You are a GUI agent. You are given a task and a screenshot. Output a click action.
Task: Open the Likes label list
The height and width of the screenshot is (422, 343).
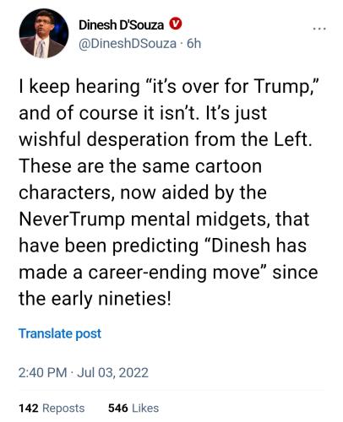click(x=145, y=408)
